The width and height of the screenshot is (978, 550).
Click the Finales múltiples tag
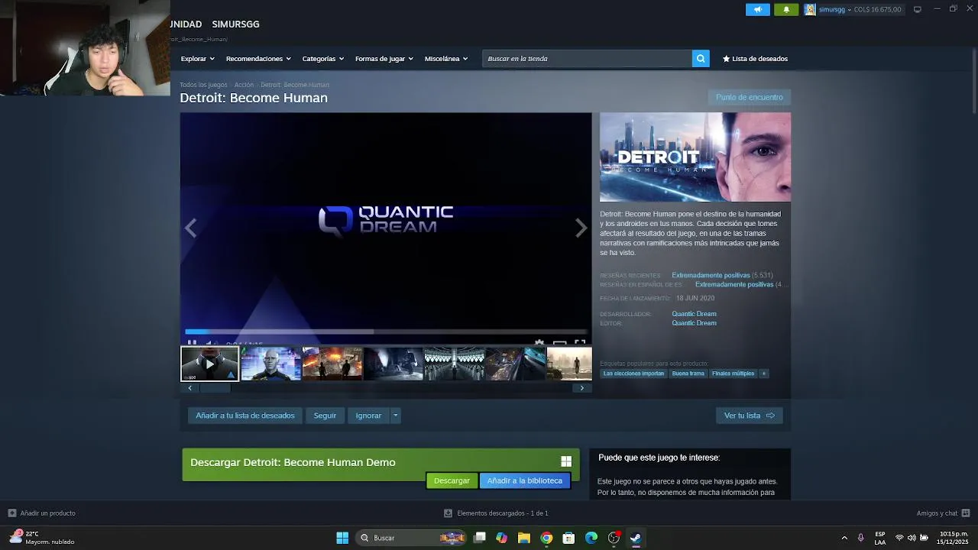coord(733,374)
